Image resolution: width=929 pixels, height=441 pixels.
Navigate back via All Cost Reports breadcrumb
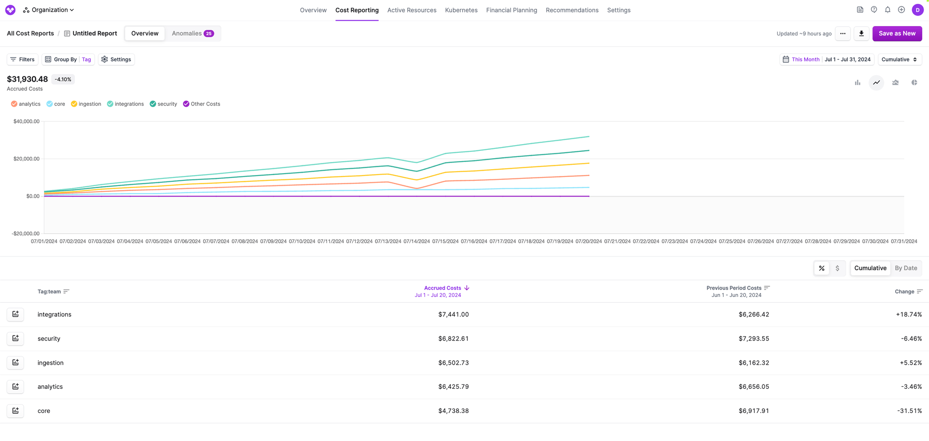[x=30, y=33]
